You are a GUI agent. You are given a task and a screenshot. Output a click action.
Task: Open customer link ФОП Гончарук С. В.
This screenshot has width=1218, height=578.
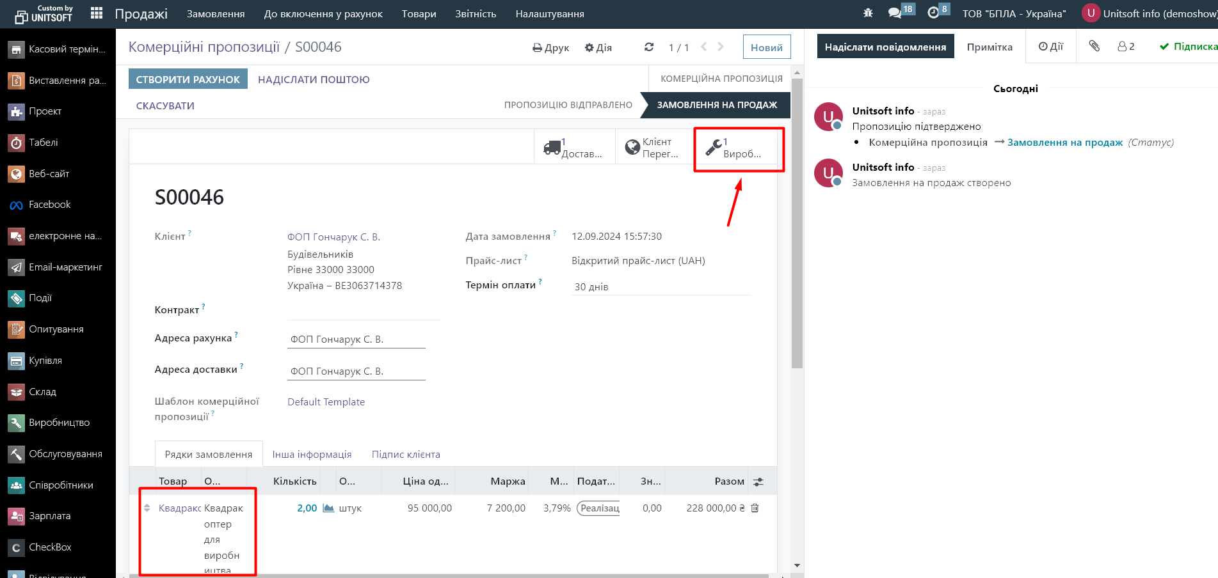coord(333,237)
